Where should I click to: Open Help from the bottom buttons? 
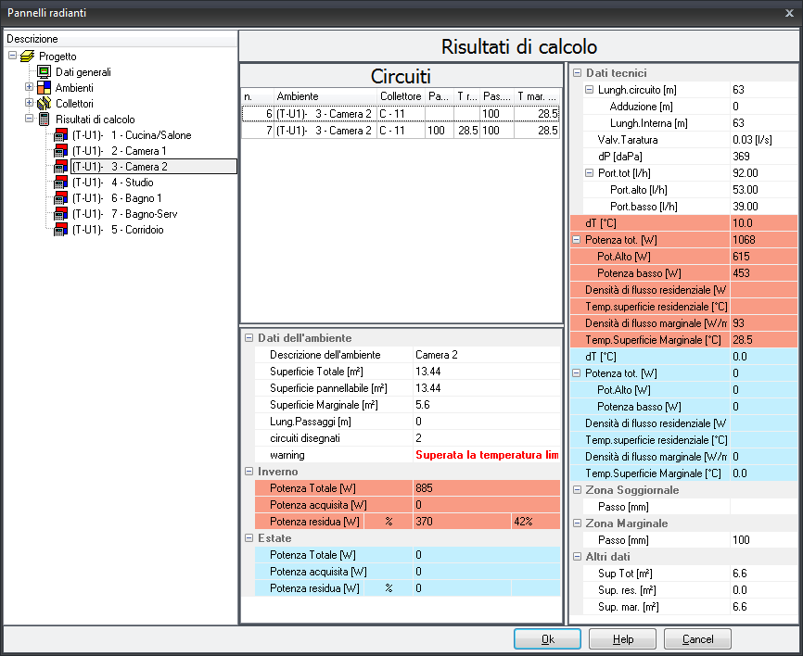[622, 639]
